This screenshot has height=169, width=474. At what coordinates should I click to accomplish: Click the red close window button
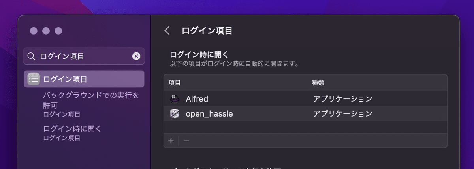pyautogui.click(x=34, y=31)
